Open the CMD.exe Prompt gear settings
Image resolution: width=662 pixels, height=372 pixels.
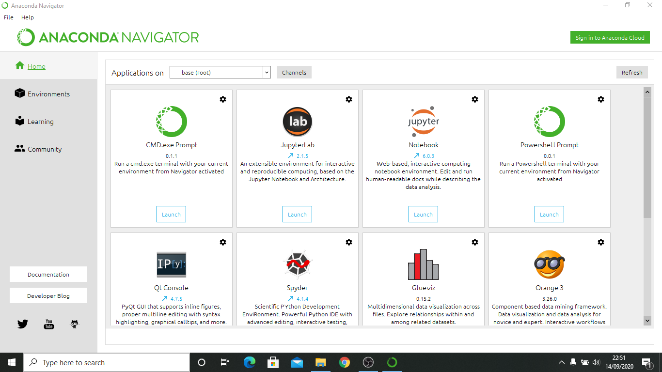[x=223, y=99]
